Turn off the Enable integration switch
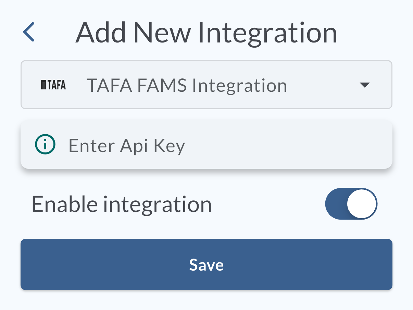Viewport: 413px width, 310px height. click(x=351, y=203)
